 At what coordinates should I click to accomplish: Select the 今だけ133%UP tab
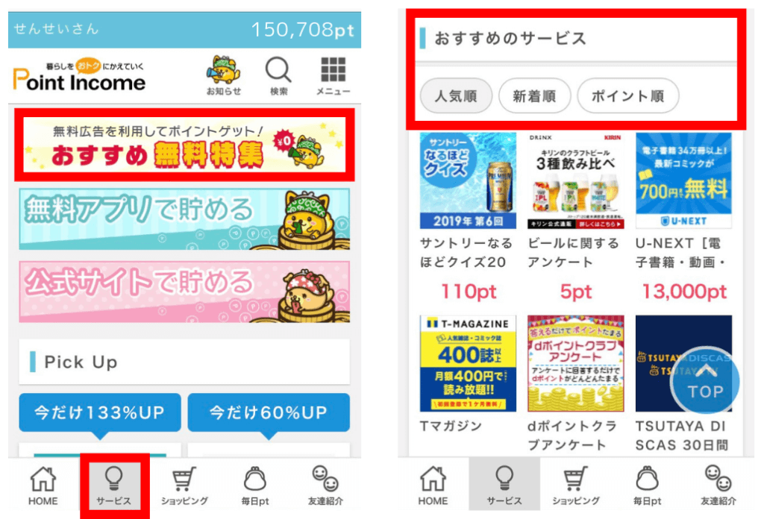[x=100, y=413]
